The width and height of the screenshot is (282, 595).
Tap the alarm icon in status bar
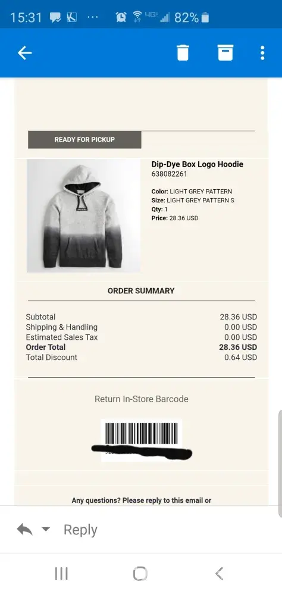(121, 17)
